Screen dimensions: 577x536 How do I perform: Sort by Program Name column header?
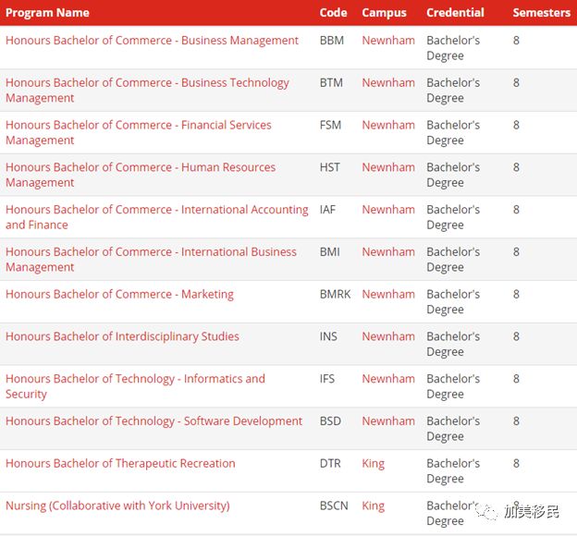tap(47, 13)
